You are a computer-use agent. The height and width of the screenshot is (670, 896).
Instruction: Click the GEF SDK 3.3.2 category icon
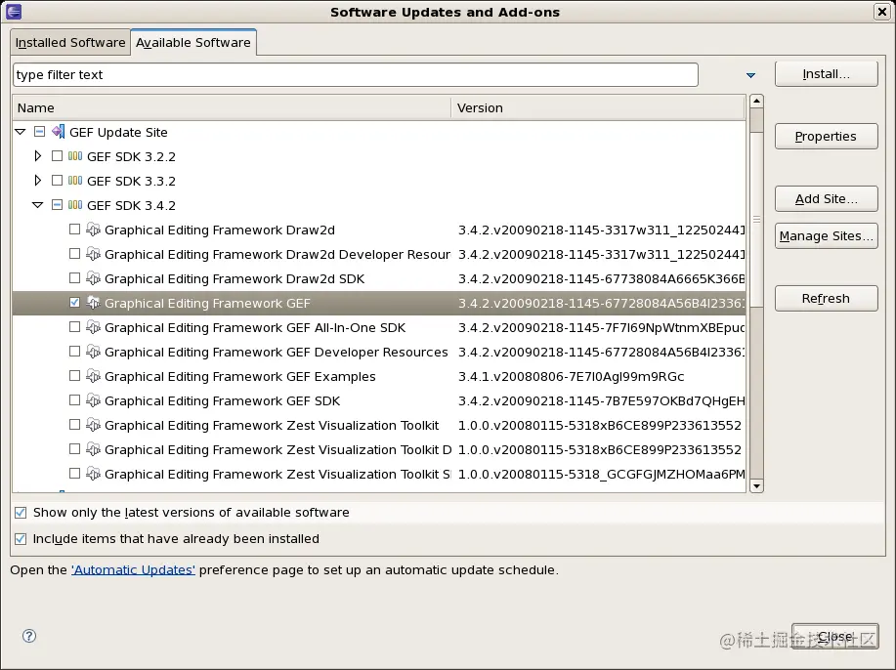point(75,181)
